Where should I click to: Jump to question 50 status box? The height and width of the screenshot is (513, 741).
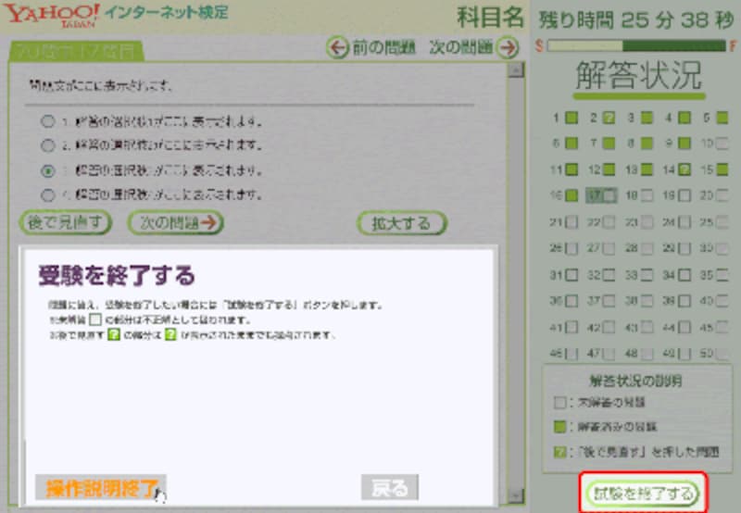(x=722, y=354)
